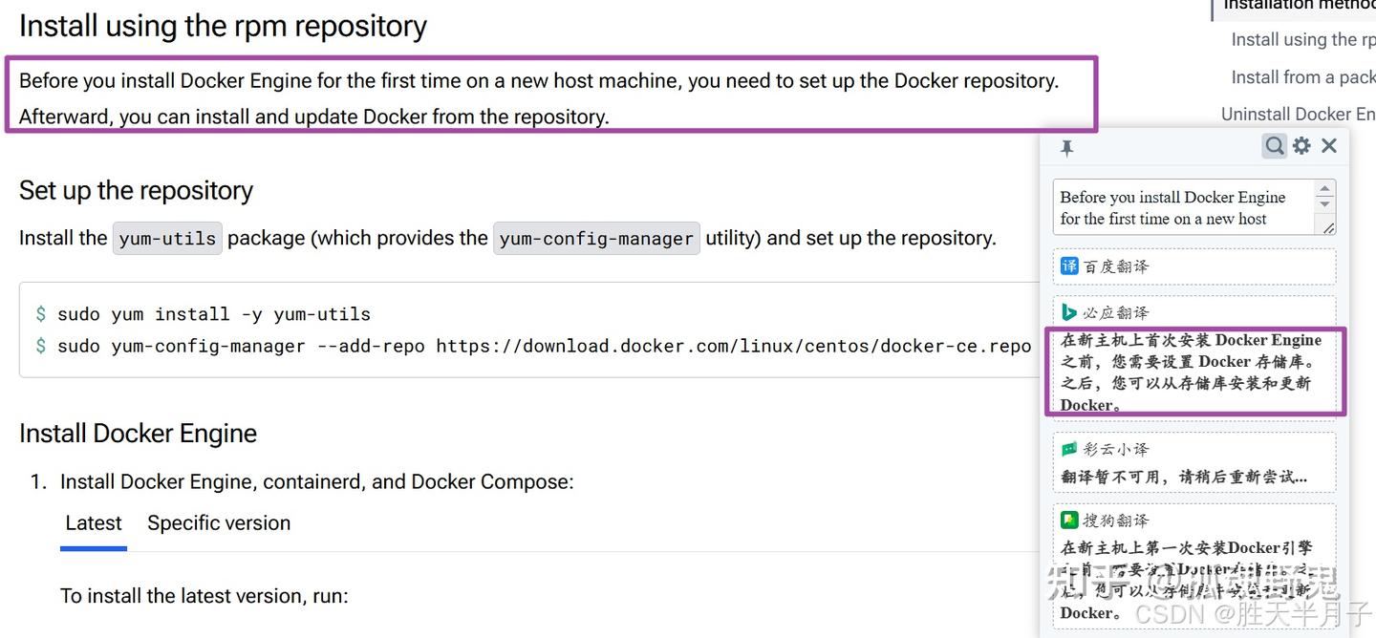Click the Caiyun (彩云小译) translator icon
1376x638 pixels.
(1069, 448)
